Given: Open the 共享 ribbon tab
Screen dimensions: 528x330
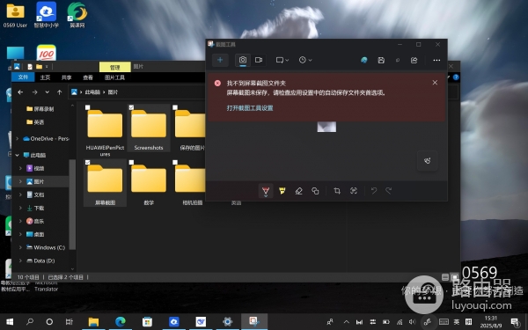Looking at the screenshot, I should (66, 77).
